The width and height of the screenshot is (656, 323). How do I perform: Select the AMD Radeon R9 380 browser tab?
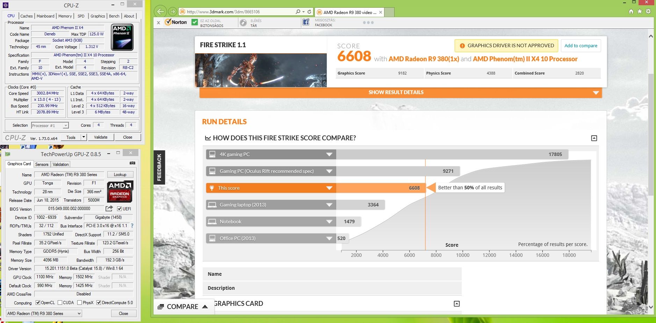click(x=349, y=12)
